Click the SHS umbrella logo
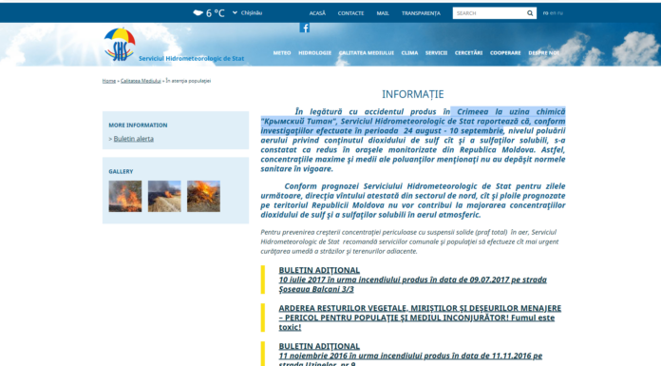 coord(120,45)
